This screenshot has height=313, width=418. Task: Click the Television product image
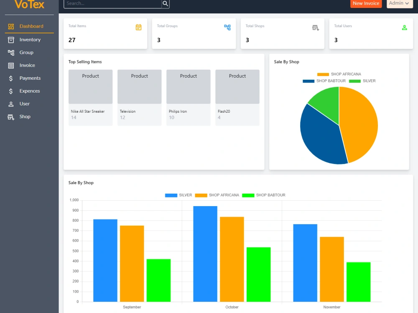click(x=140, y=87)
